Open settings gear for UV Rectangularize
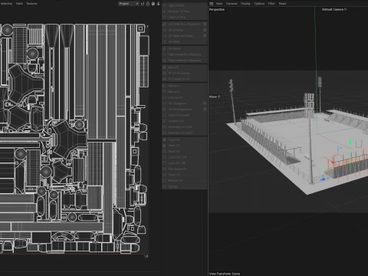The image size is (368, 276). pos(205,109)
